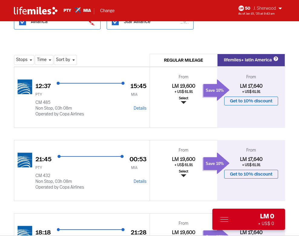Click the balance date As of Jan 15, '25
Image resolution: width=299 pixels, height=236 pixels.
[x=256, y=14]
